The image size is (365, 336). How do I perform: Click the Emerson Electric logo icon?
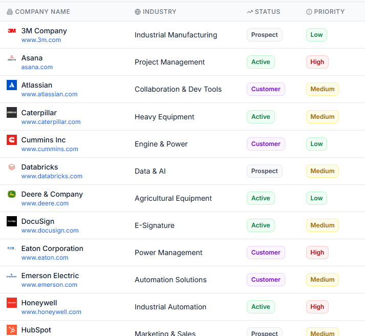pyautogui.click(x=12, y=276)
